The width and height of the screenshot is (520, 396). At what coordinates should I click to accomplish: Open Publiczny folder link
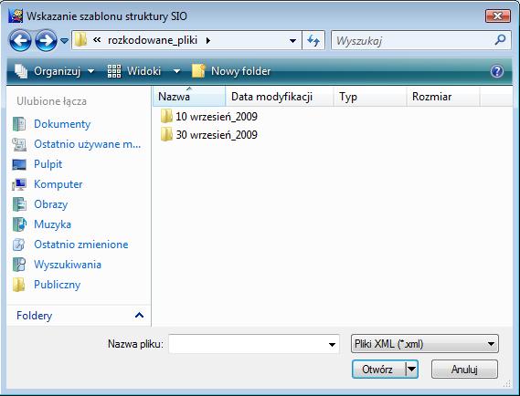[57, 285]
